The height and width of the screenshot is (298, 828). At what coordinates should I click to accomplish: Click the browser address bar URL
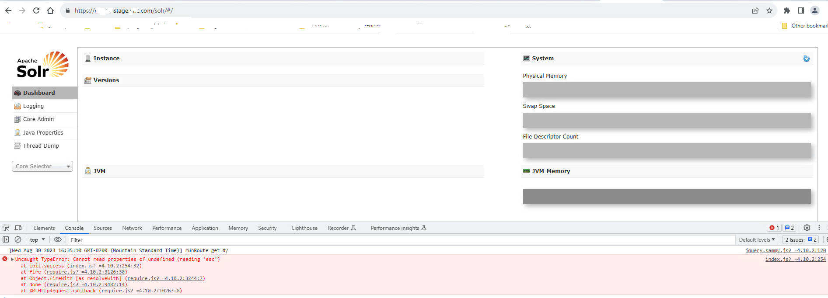coord(124,10)
